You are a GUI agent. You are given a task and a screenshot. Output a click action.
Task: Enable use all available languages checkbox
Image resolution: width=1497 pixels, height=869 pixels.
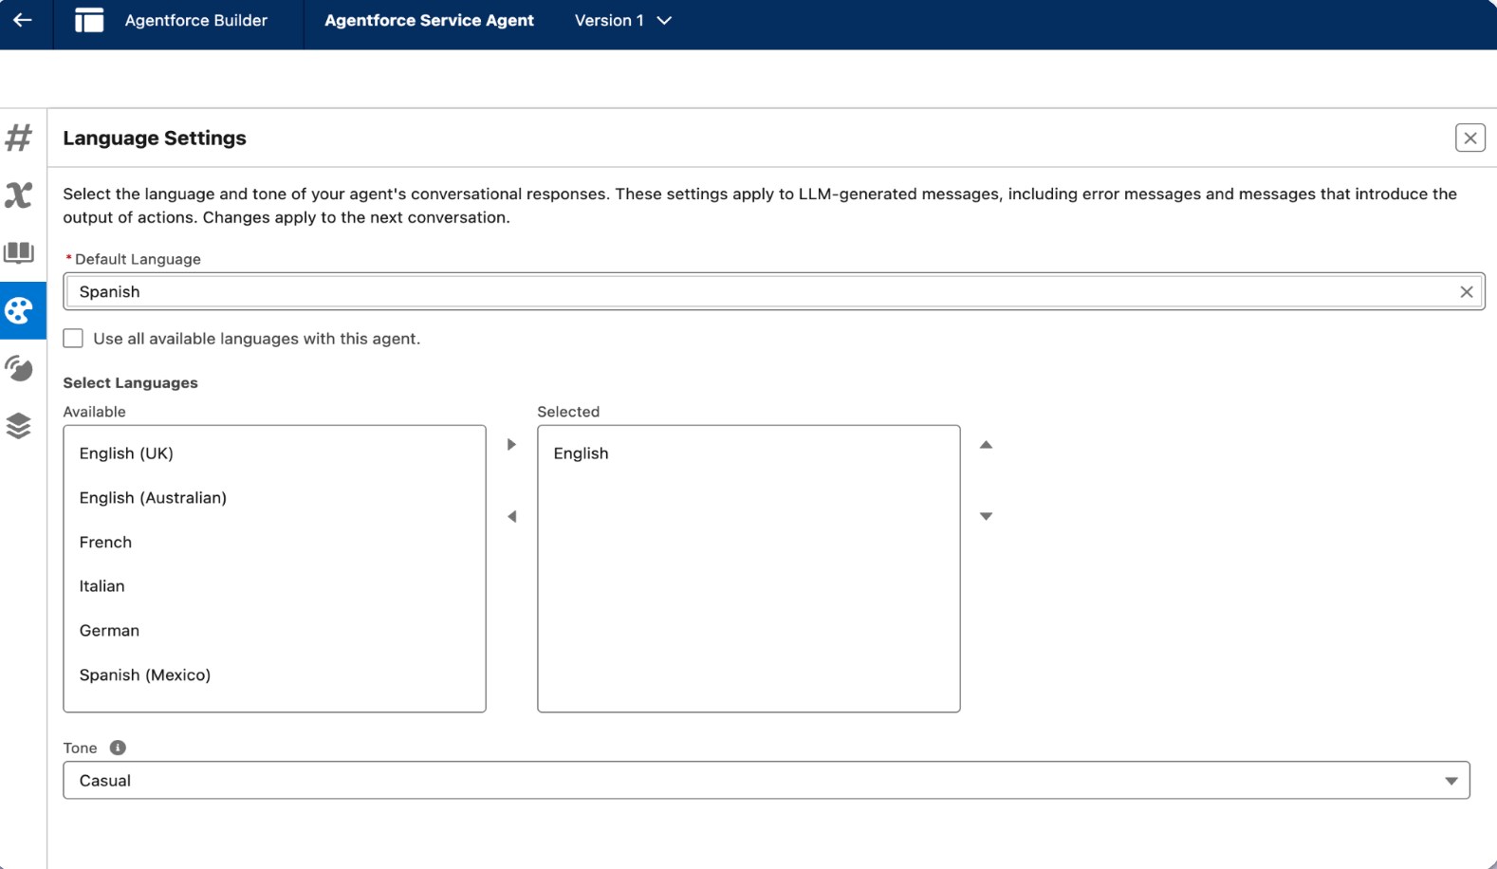pos(73,339)
